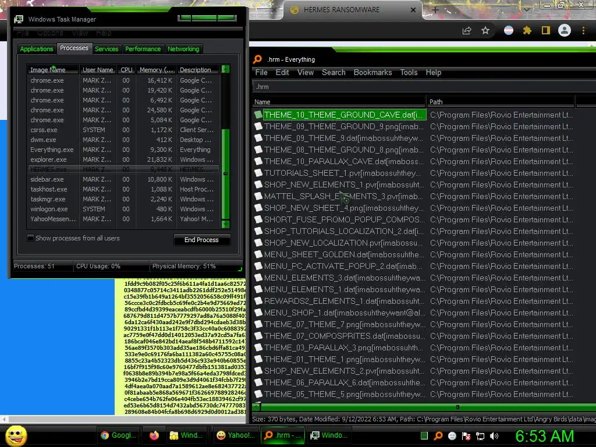596x447 pixels.
Task: Click file icon of THEME_09_THEME_GROUND_9.png
Action: tap(258, 126)
